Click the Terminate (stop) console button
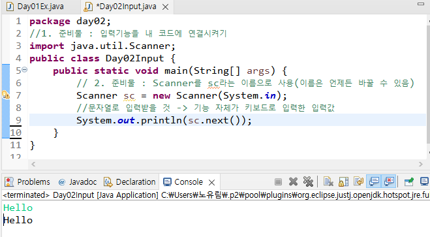The height and width of the screenshot is (237, 430). (278, 182)
